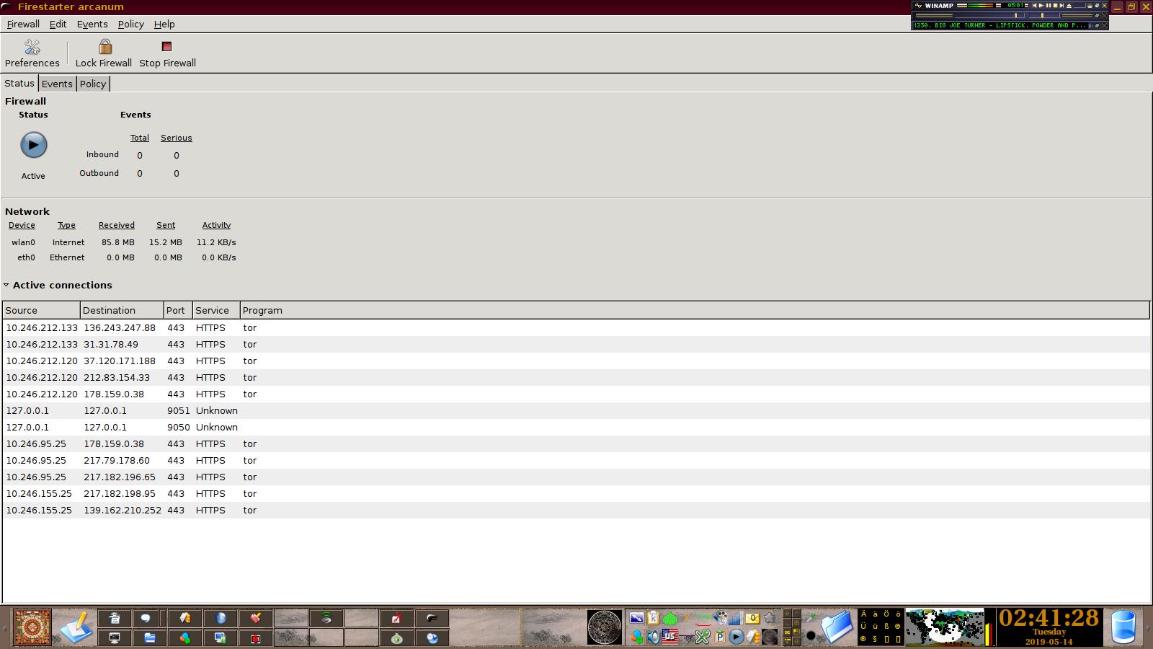
Task: Select connection to 31.31.78.49
Action: [x=576, y=344]
